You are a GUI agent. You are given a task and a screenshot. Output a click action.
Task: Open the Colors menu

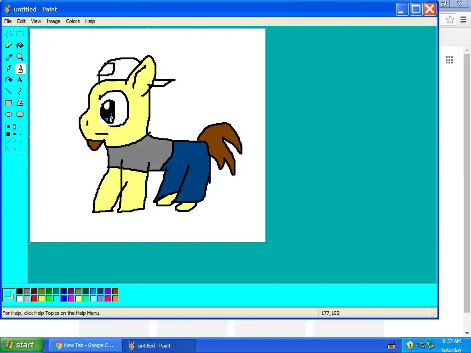(x=73, y=21)
